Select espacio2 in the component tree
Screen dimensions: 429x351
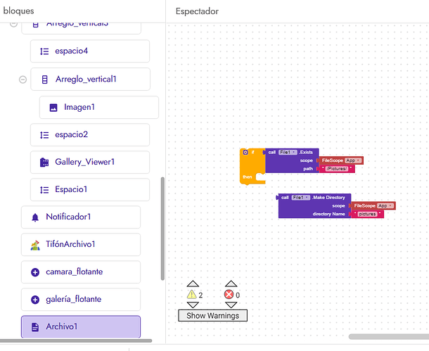tap(90, 135)
